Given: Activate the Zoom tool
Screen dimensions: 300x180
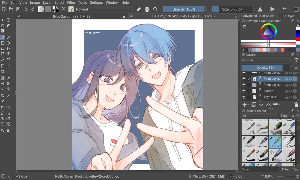Looking at the screenshot, I should 3,130.
